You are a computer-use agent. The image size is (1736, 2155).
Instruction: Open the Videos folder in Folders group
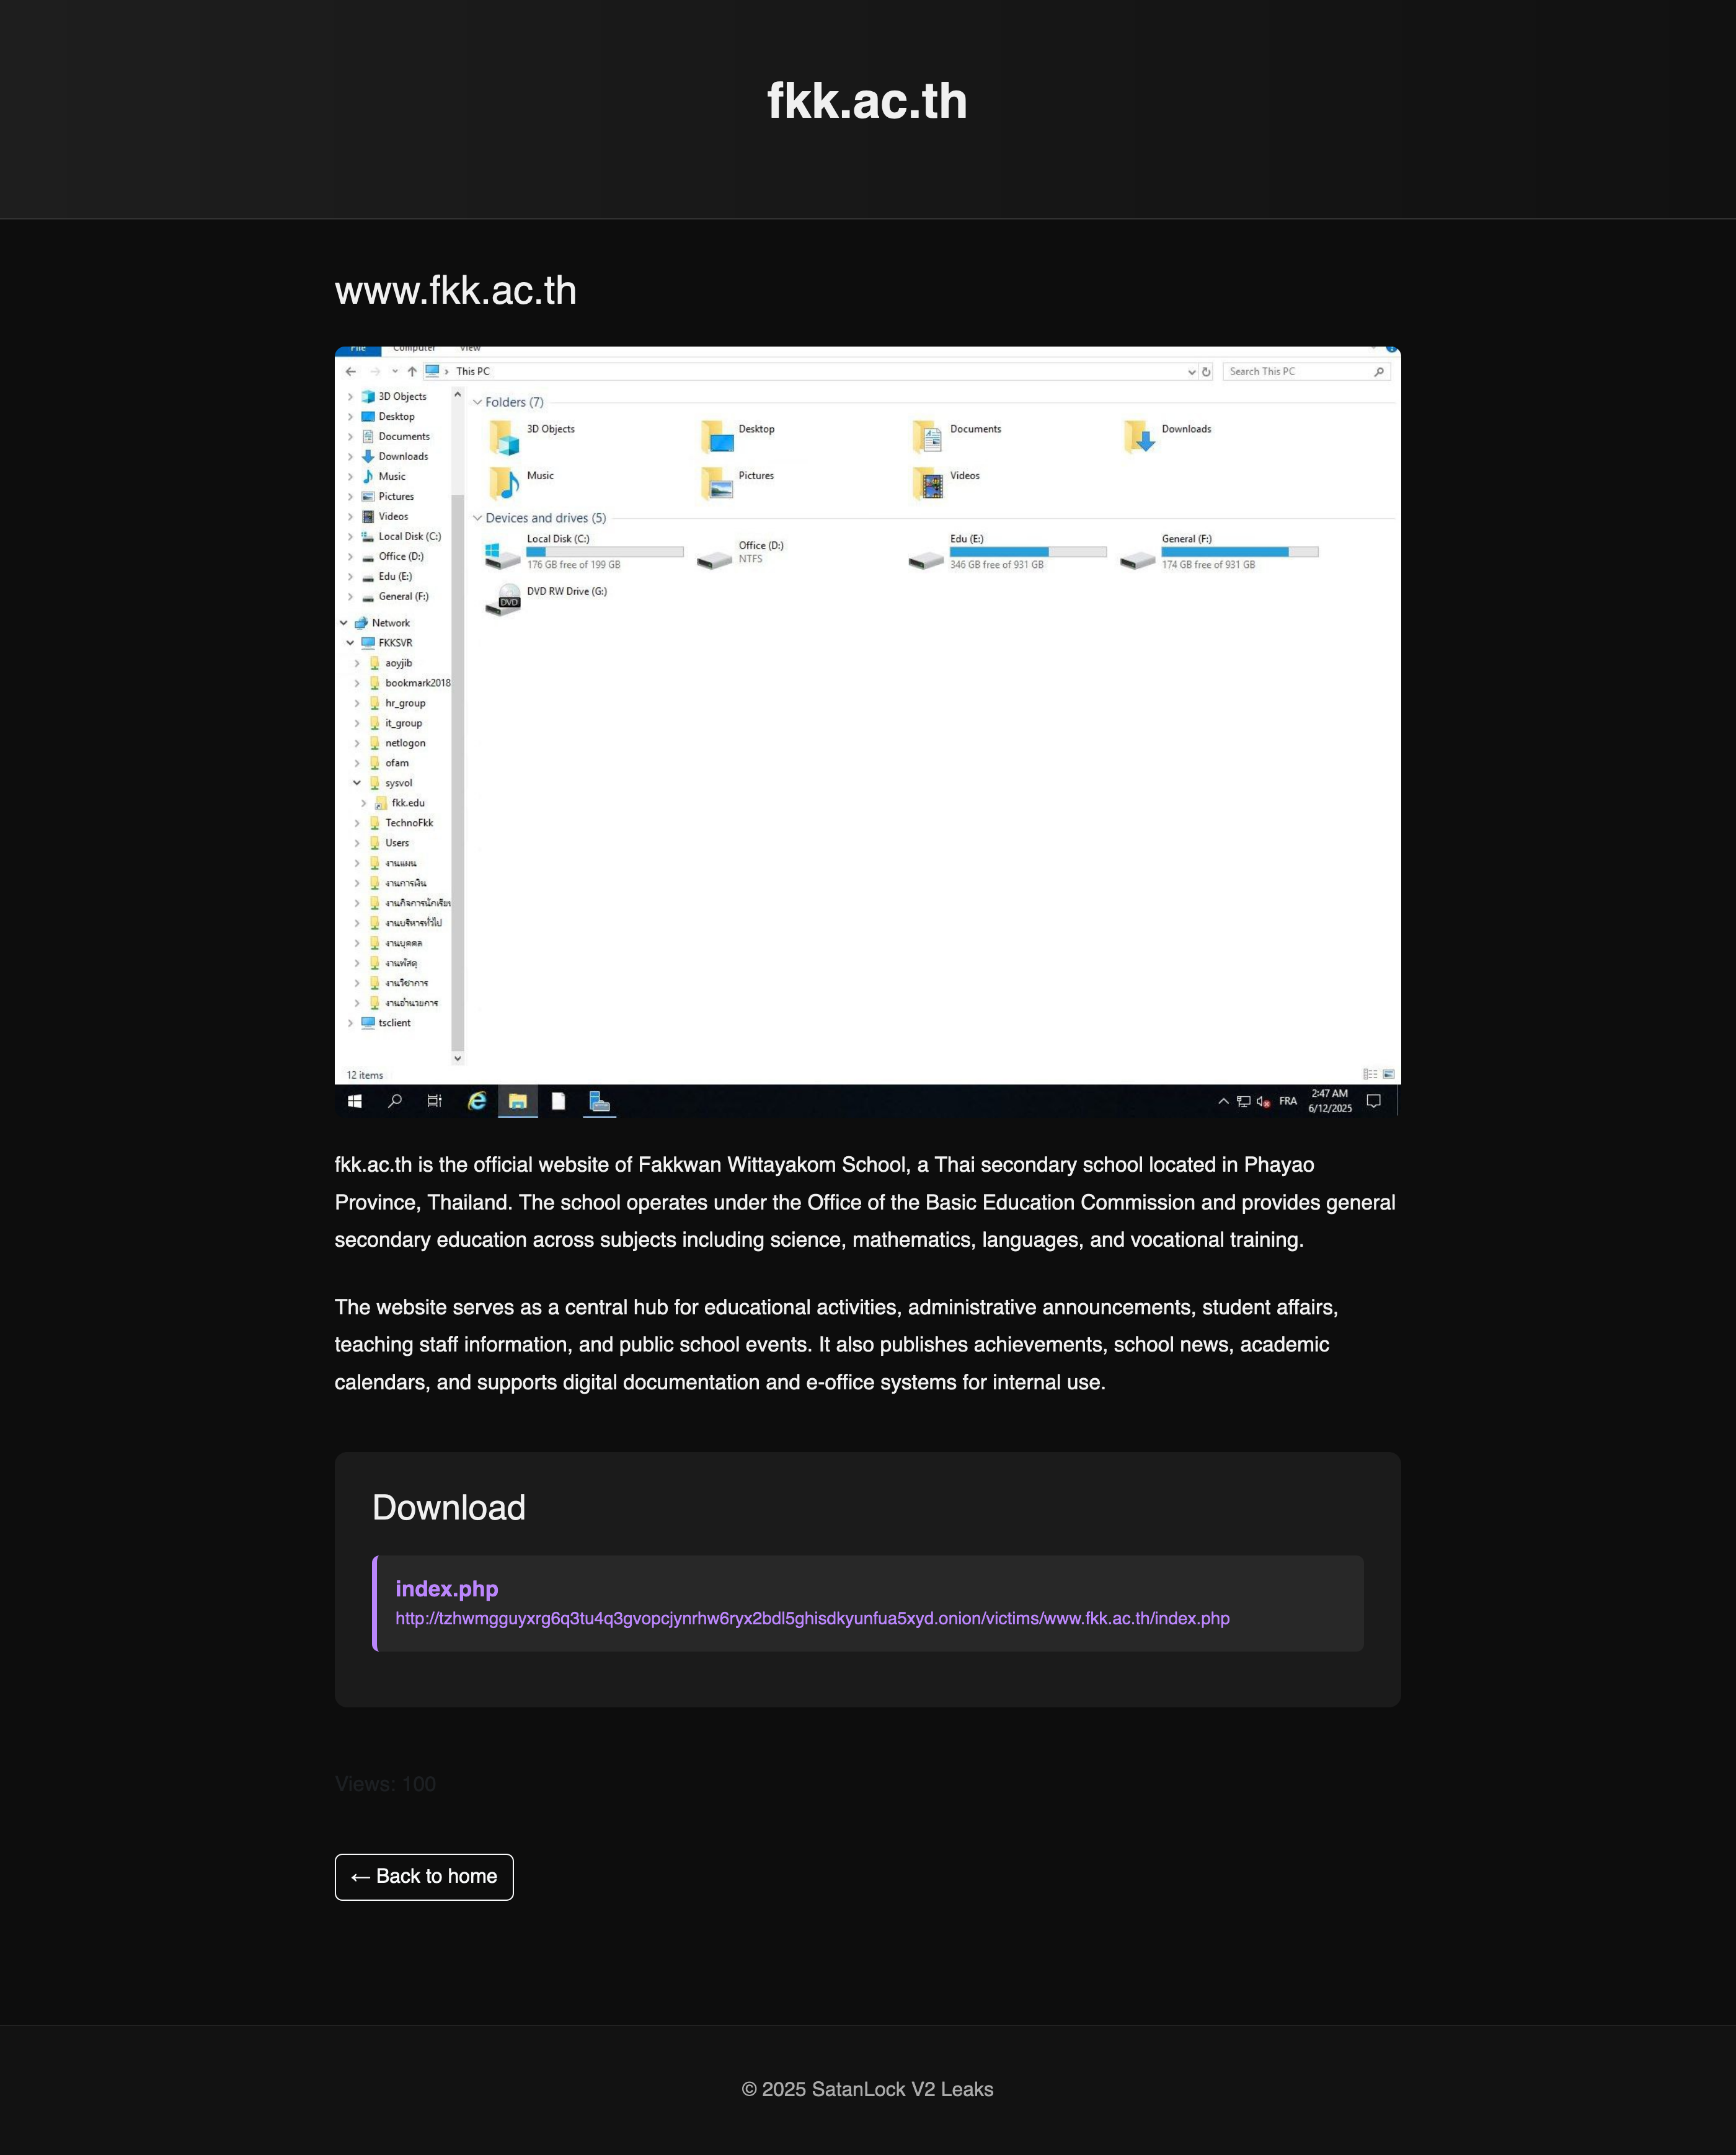(946, 483)
